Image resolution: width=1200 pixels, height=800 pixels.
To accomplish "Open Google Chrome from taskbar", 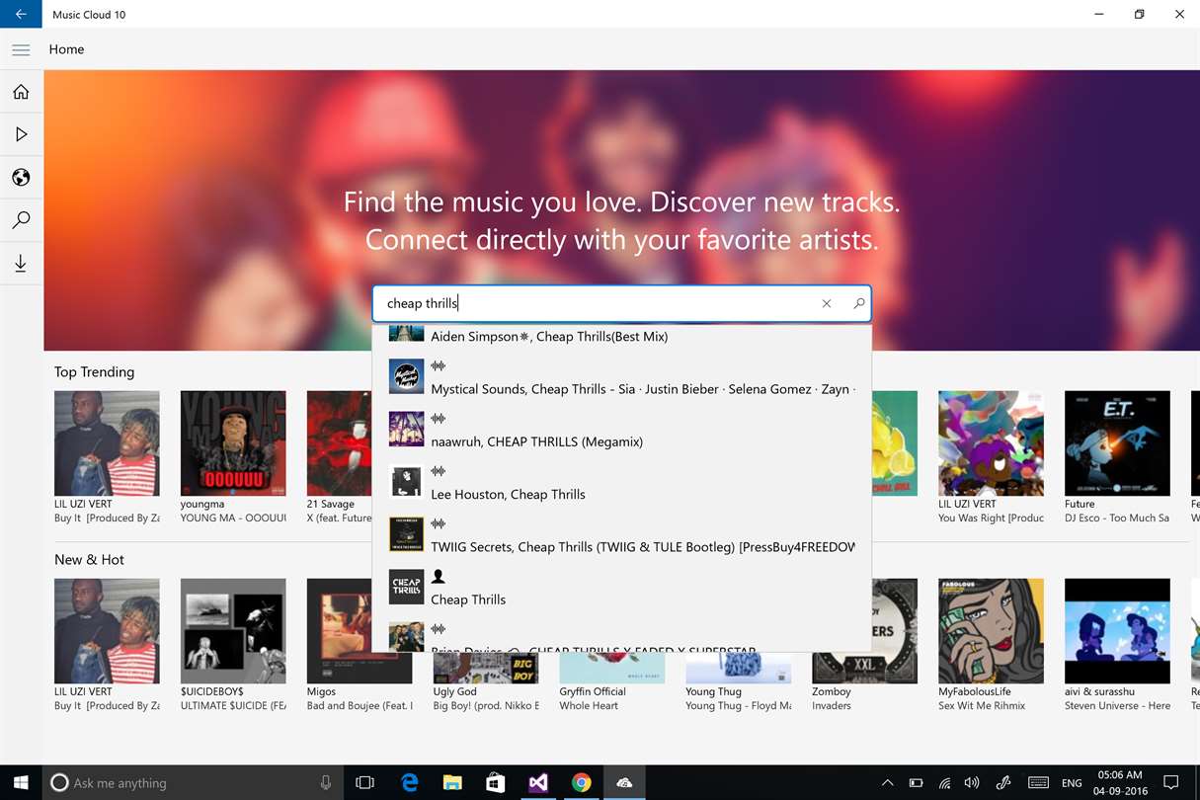I will click(582, 782).
